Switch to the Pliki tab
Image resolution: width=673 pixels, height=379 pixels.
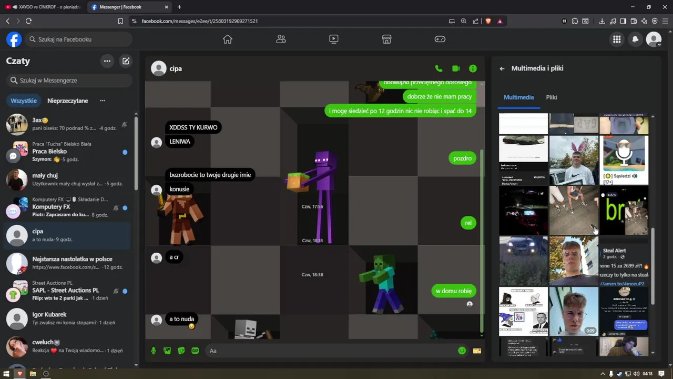click(552, 97)
